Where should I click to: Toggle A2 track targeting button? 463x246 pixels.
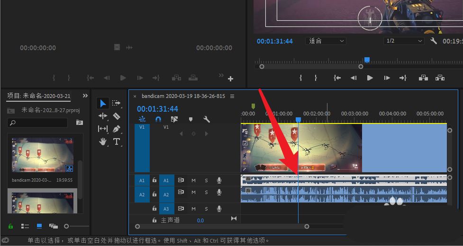point(166,194)
